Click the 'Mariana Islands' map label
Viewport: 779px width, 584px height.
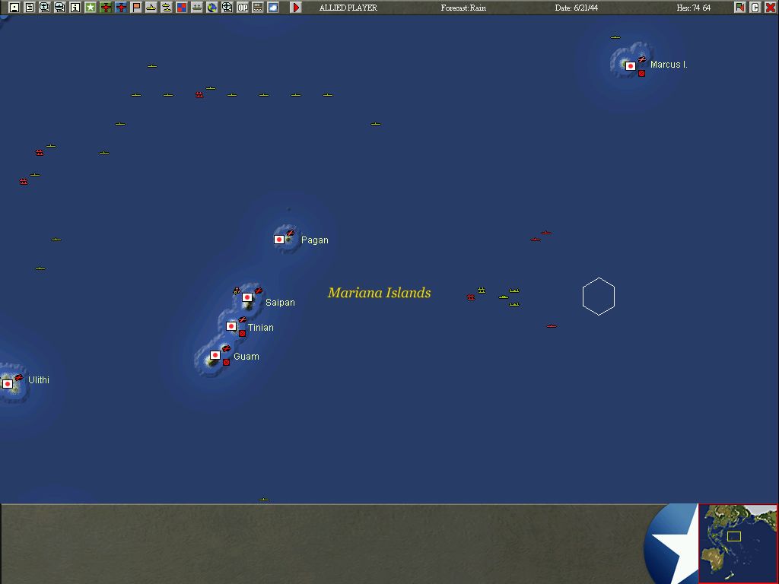click(379, 293)
